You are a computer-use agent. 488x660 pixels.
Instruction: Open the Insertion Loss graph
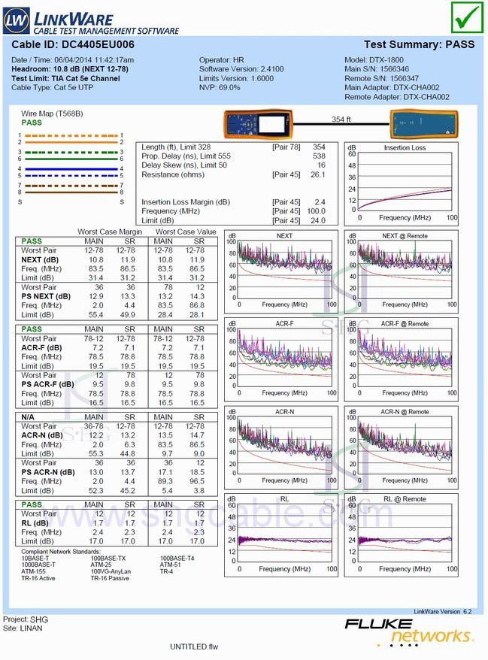tap(402, 183)
